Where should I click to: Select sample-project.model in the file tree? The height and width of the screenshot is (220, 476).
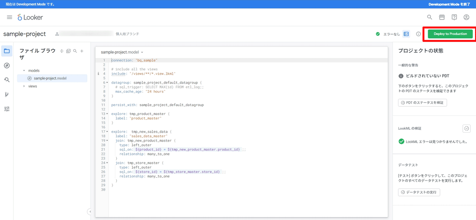point(52,78)
